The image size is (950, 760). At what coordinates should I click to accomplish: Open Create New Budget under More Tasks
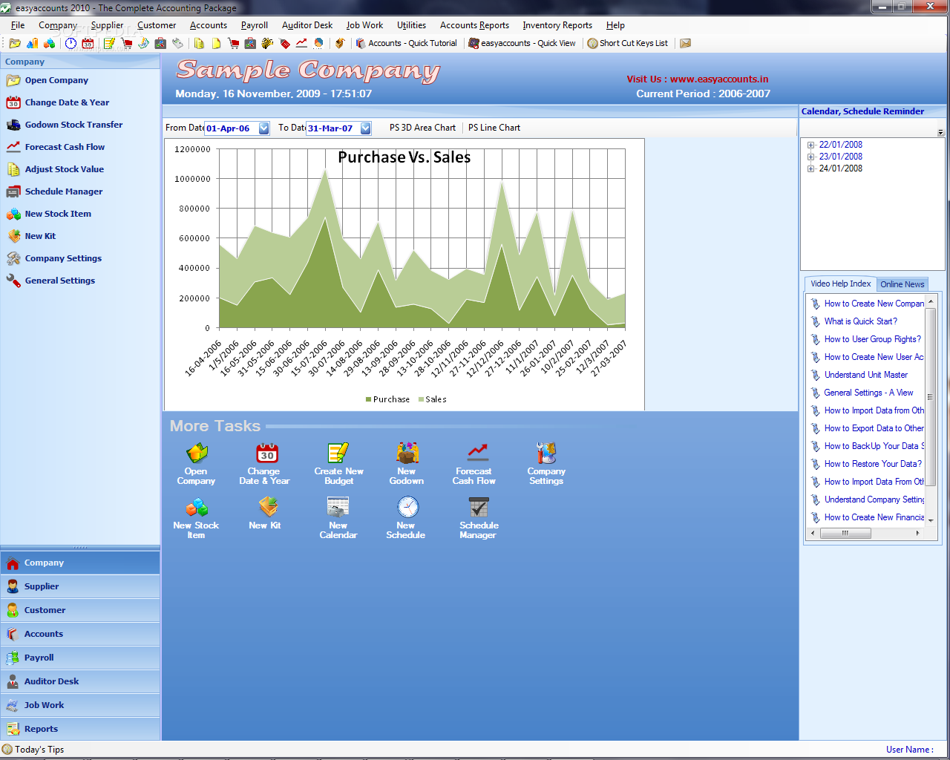338,464
